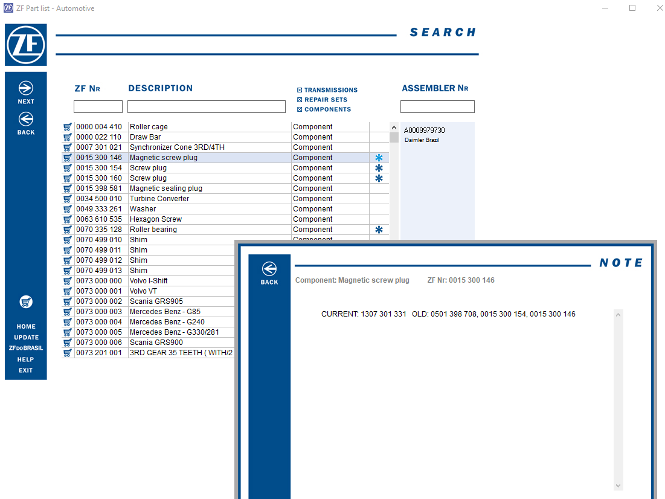Open note asterisk for Magnetic screw plug

379,158
